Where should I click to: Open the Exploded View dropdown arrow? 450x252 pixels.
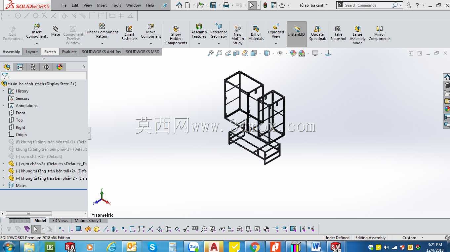pos(276,44)
